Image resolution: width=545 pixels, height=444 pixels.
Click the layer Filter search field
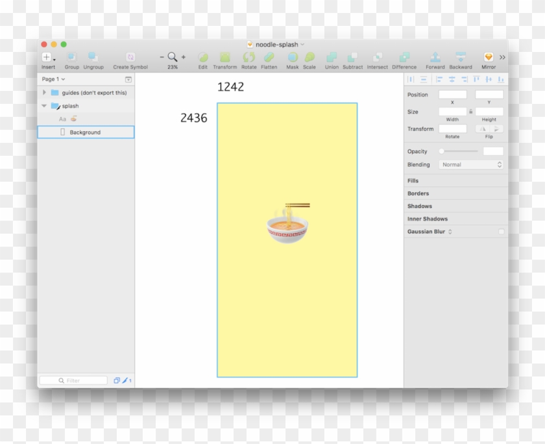(73, 380)
